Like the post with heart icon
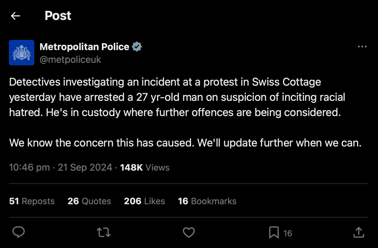This screenshot has width=378, height=248. [189, 233]
